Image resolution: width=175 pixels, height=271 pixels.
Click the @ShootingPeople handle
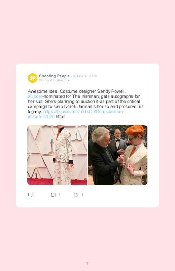click(54, 80)
